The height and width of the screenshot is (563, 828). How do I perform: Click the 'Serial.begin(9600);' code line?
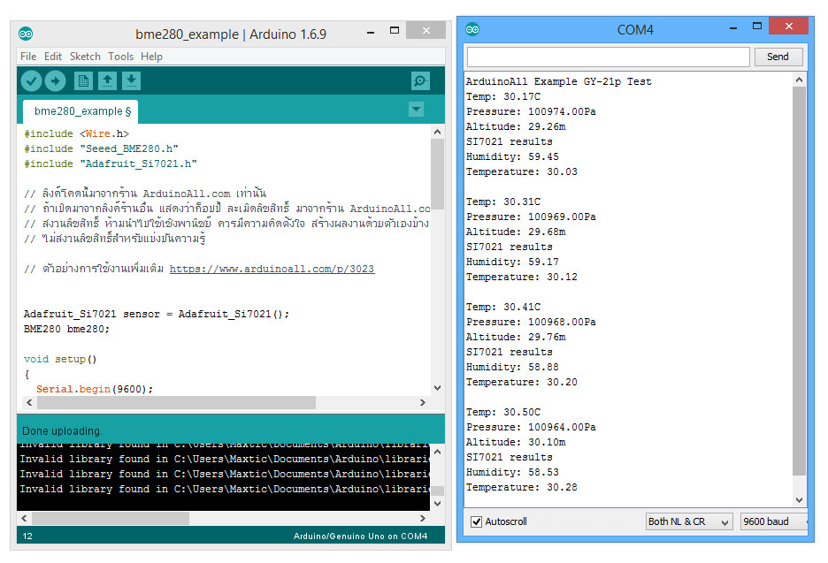(95, 390)
